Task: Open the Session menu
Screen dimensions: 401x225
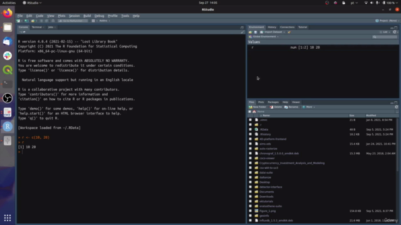Action: (74, 16)
